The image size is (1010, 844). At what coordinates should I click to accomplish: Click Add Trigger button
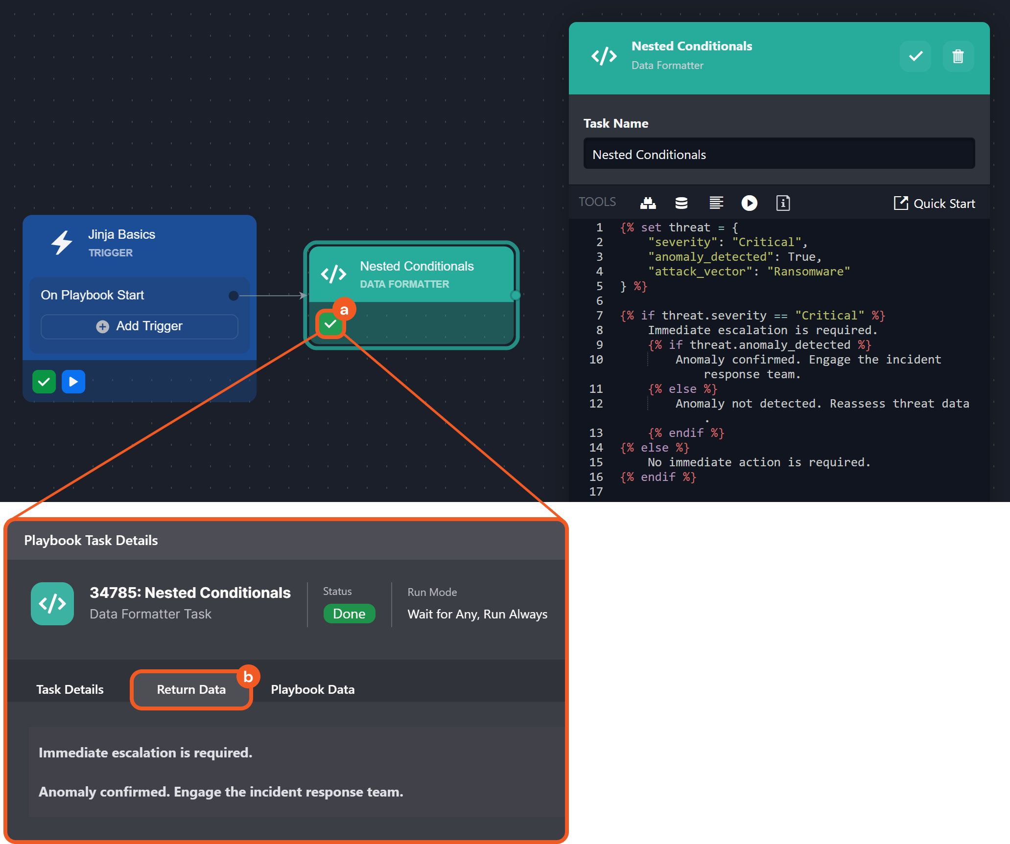(x=140, y=326)
